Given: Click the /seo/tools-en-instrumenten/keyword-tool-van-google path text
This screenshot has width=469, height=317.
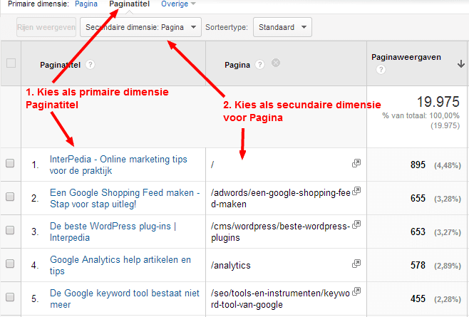Looking at the screenshot, I should point(280,298).
